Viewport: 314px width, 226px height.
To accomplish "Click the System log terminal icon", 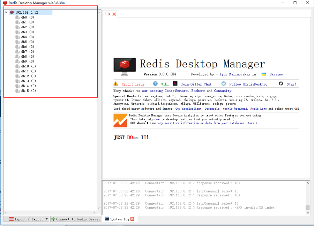I will (107, 219).
